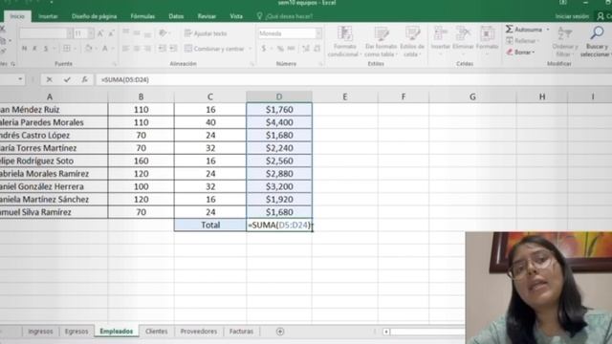Open the Moneda number format dropdown
The width and height of the screenshot is (612, 344).
[318, 33]
